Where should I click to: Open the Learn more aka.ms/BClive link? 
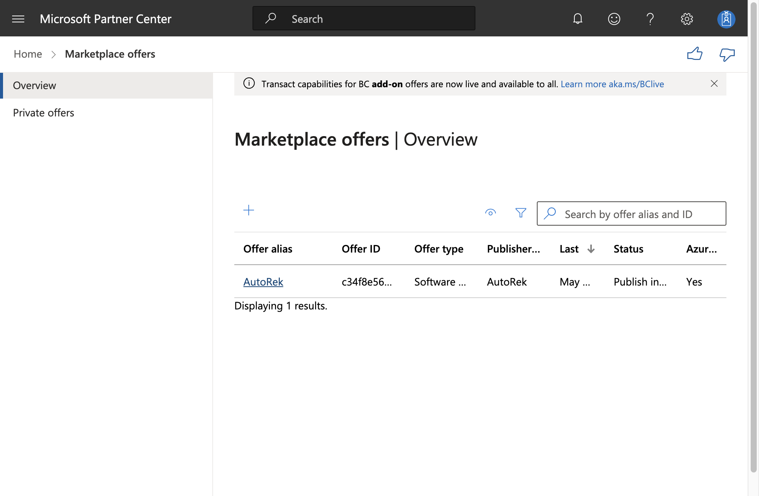coord(612,84)
